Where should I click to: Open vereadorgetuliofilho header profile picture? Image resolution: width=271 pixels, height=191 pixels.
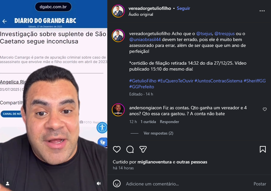click(x=118, y=11)
